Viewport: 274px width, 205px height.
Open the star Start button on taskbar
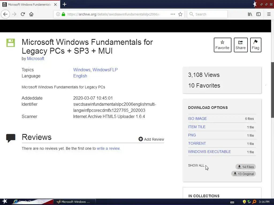[x=5, y=202]
